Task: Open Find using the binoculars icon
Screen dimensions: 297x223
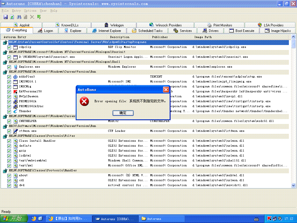Action: click(19, 17)
